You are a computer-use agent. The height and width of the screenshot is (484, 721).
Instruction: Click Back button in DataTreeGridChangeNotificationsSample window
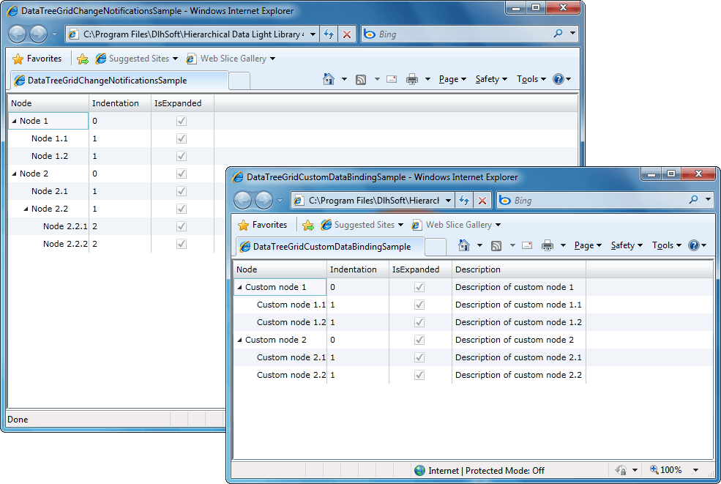(18, 34)
